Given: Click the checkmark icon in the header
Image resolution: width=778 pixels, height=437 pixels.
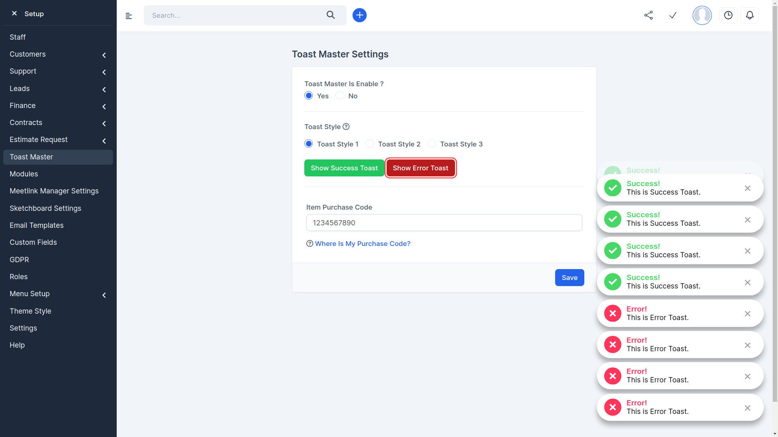Looking at the screenshot, I should pyautogui.click(x=673, y=15).
